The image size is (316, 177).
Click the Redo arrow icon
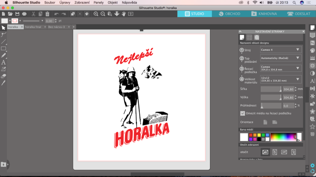pyautogui.click(x=64, y=14)
